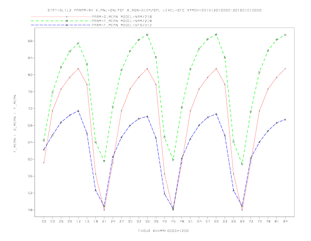Screen dimensions: 311x241
Task: Click the x-axis tick label 72
Action: click(x=251, y=221)
